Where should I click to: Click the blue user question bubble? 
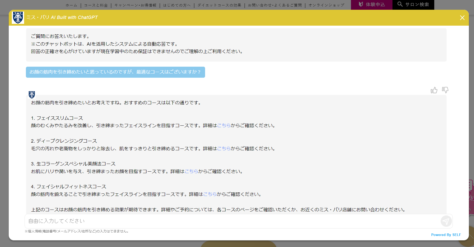point(115,72)
